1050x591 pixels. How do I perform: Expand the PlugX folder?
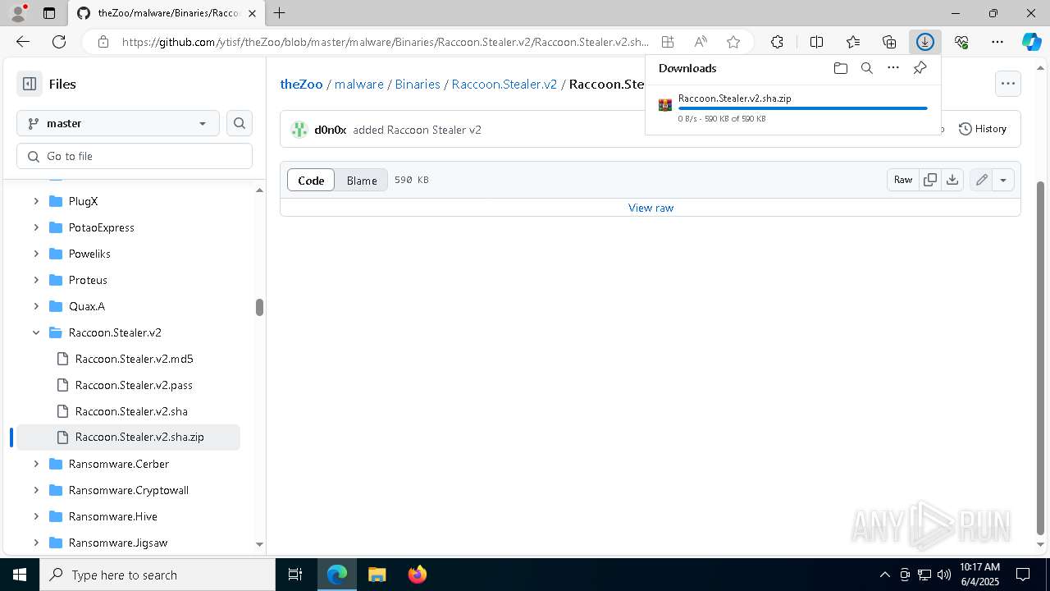(36, 201)
